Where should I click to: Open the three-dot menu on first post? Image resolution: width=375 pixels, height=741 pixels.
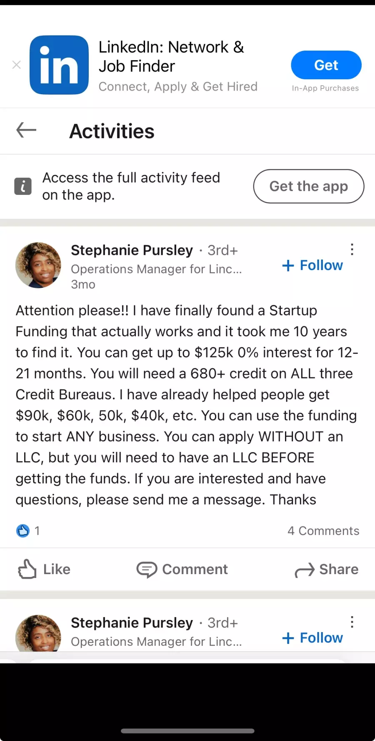point(352,250)
